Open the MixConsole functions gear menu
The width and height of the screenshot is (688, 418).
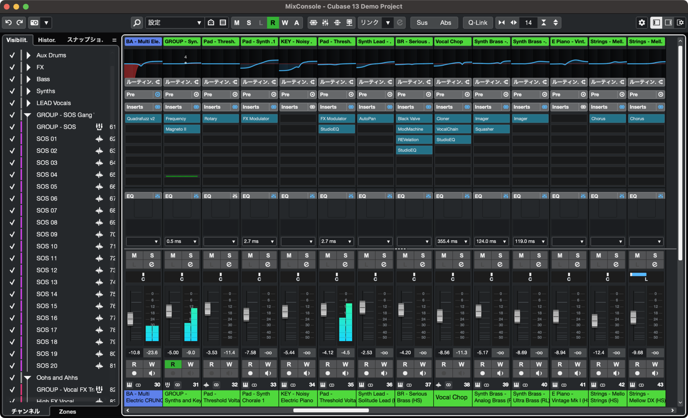pyautogui.click(x=642, y=23)
